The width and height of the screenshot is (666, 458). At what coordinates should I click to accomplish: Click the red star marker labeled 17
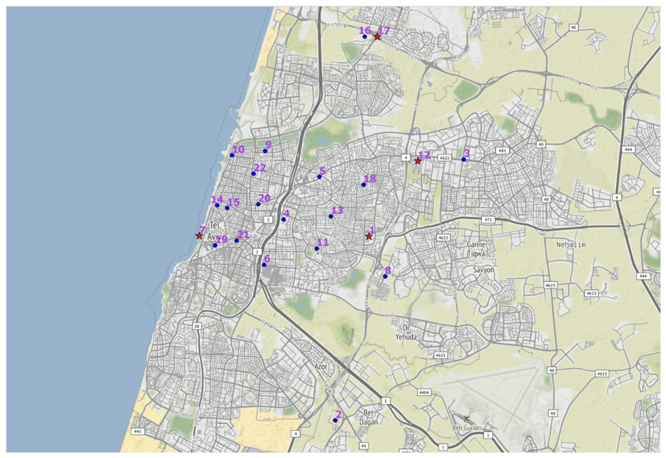(x=377, y=37)
